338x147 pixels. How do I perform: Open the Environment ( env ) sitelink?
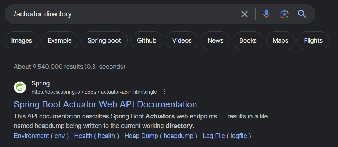[41, 136]
